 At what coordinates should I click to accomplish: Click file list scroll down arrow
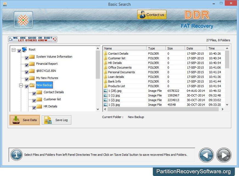(x=227, y=105)
